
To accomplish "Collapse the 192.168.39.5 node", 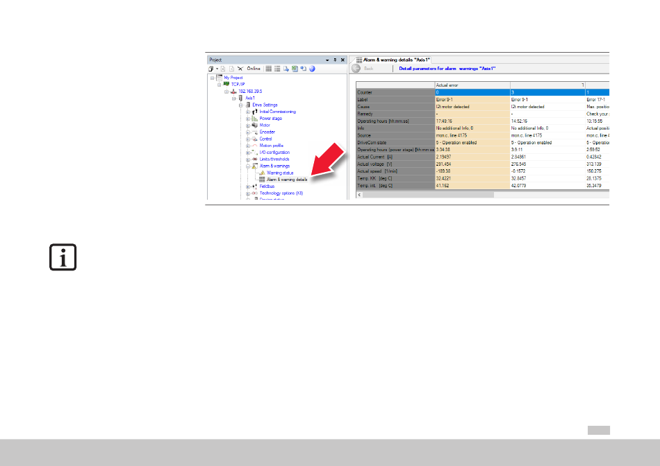I will coord(226,92).
